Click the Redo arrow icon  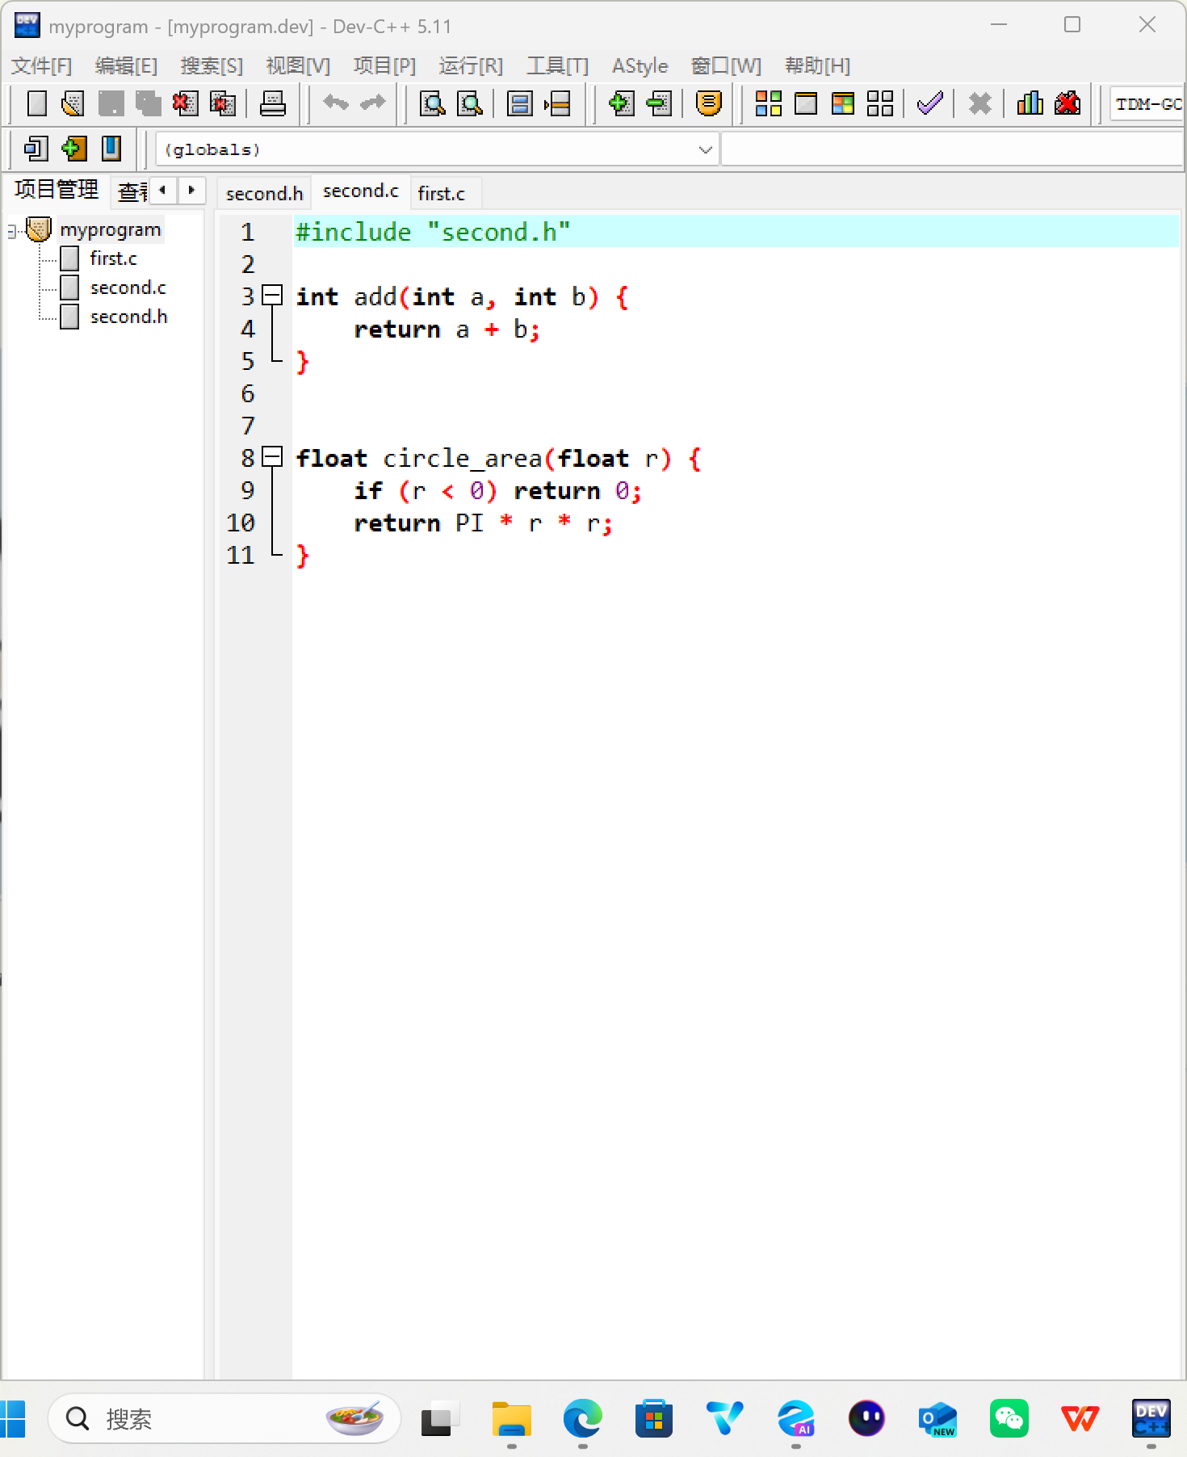tap(373, 103)
